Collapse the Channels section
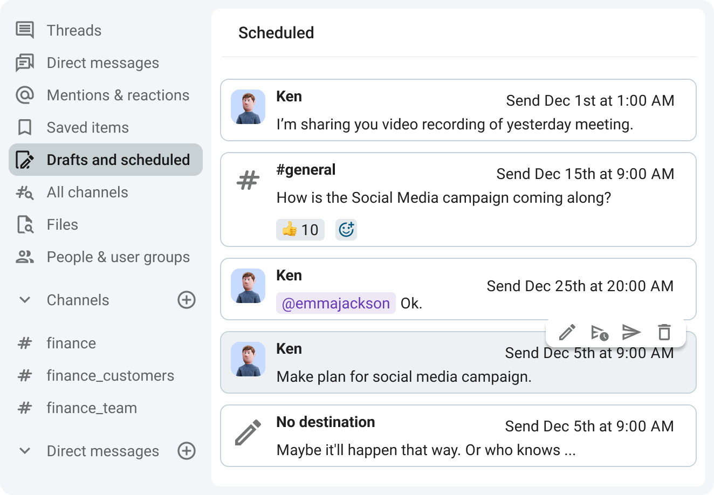Screen dimensions: 714x495 [x=24, y=300]
